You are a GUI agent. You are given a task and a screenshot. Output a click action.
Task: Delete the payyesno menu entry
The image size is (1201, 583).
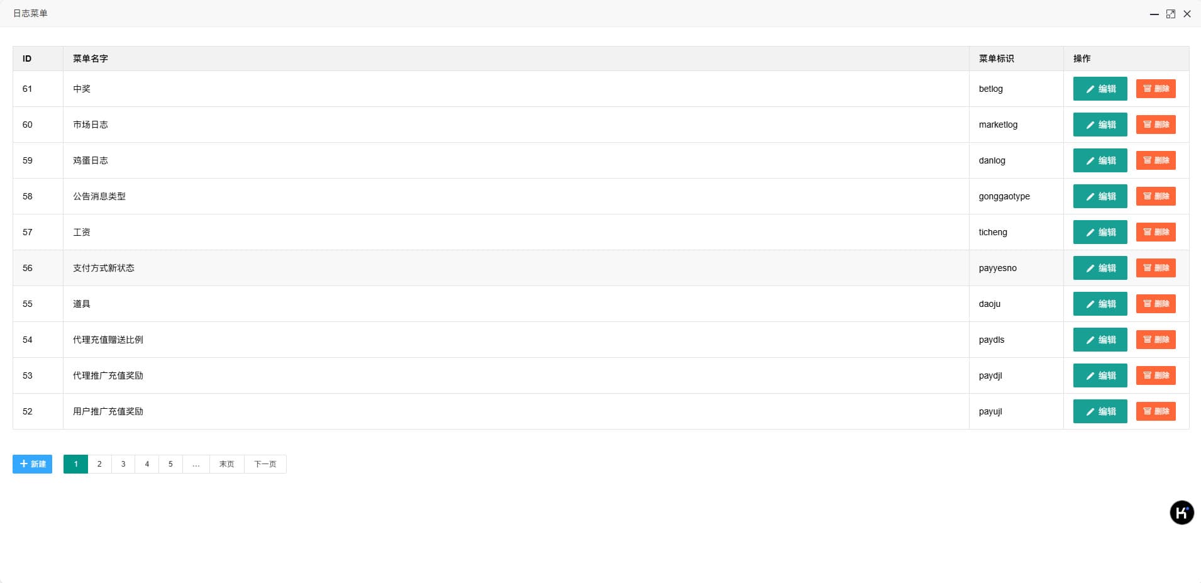[1155, 268]
